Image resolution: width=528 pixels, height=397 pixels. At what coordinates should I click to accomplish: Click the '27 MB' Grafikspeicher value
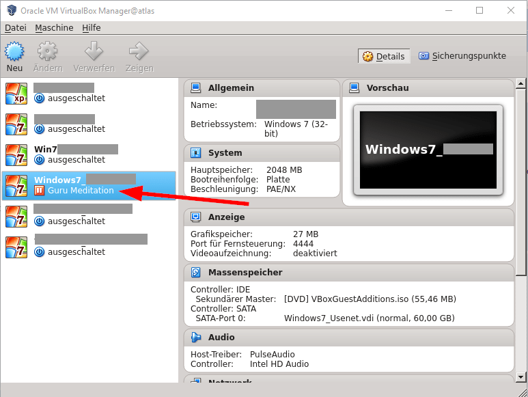(305, 234)
